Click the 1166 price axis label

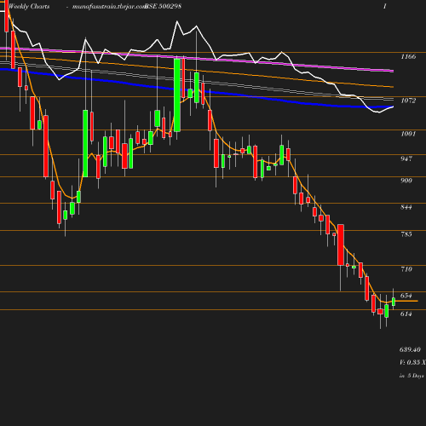point(408,56)
